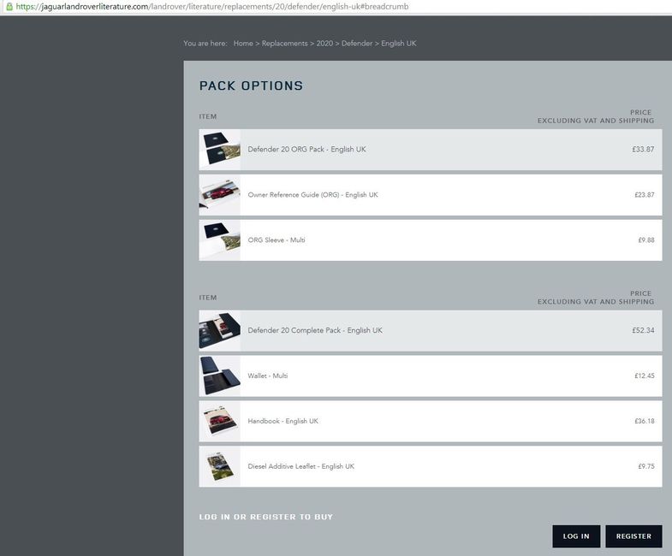Click the £23.87 price
Image resolution: width=672 pixels, height=556 pixels.
[644, 195]
